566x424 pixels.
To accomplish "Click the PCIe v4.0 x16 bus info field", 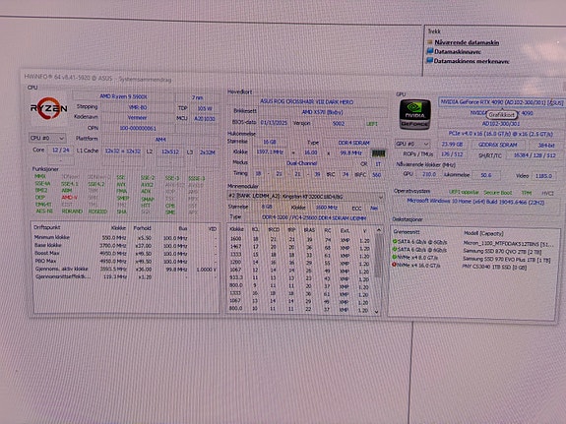I will tap(501, 134).
